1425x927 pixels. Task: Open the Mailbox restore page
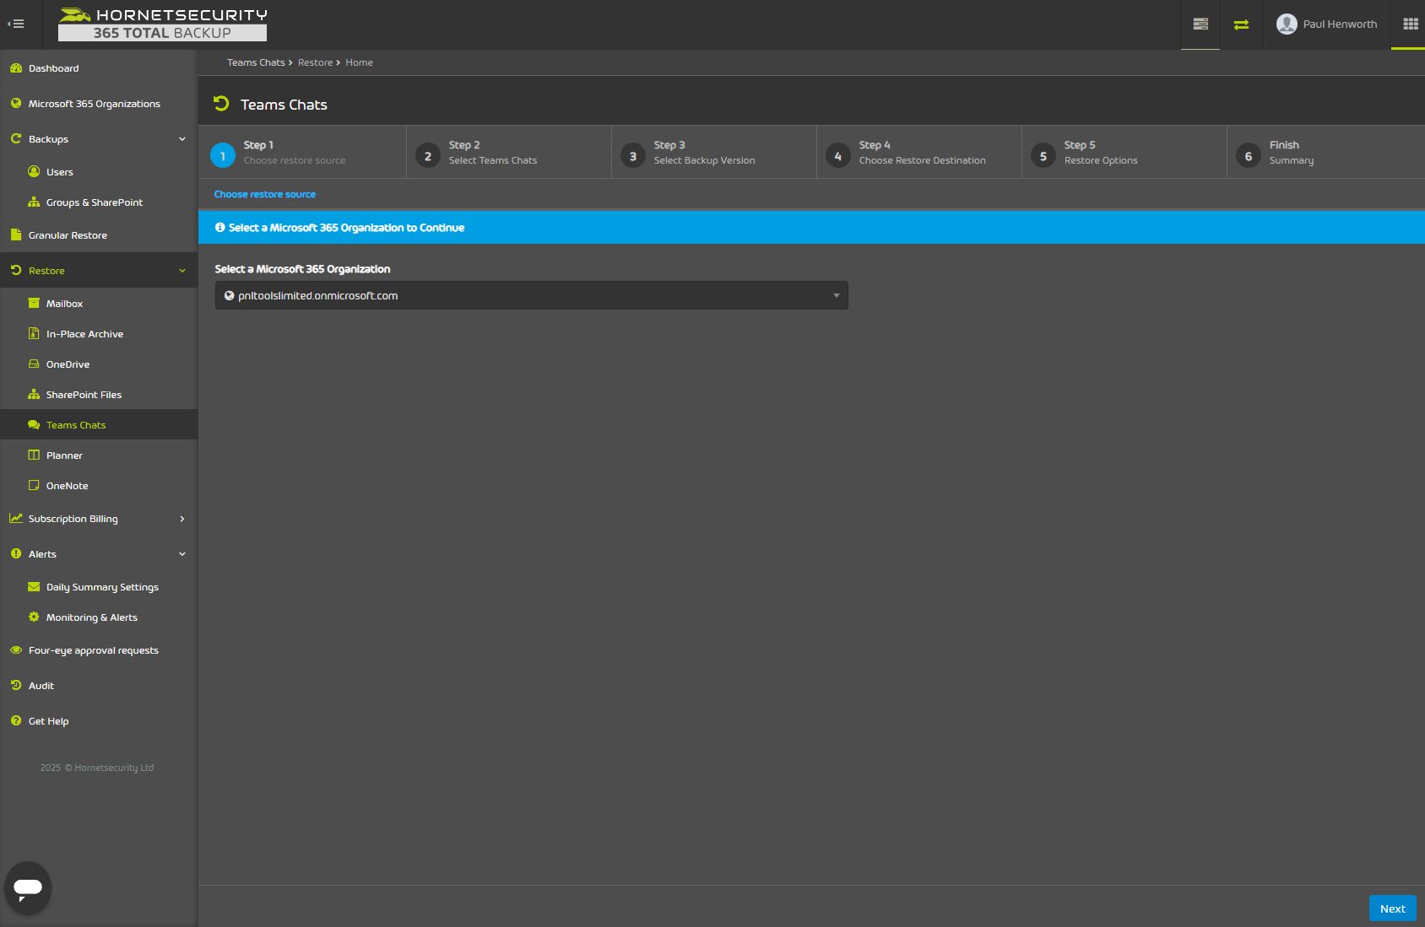click(x=64, y=304)
